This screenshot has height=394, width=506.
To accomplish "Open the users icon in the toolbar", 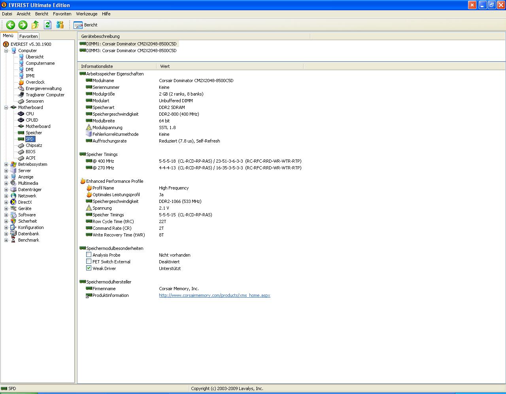I will coord(60,25).
